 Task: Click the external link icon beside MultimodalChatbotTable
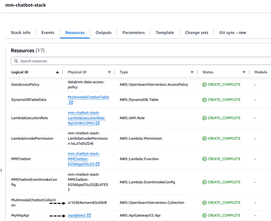[71, 103]
